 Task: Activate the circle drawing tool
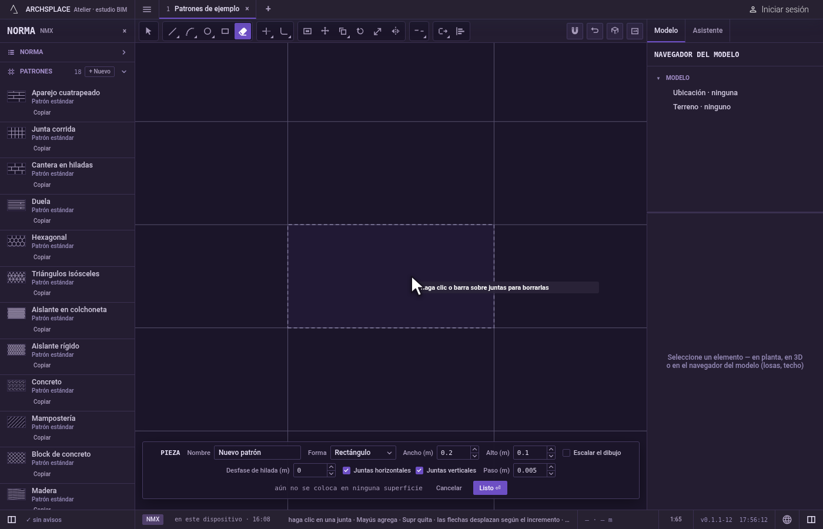208,31
